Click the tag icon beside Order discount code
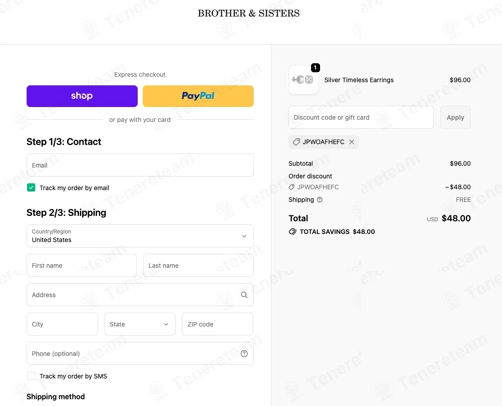The image size is (502, 406). [x=292, y=187]
